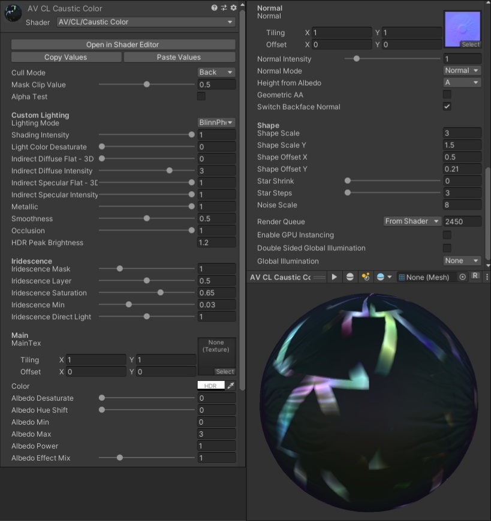This screenshot has height=521, width=491.
Task: Change the Global Illumination dropdown
Action: point(462,260)
